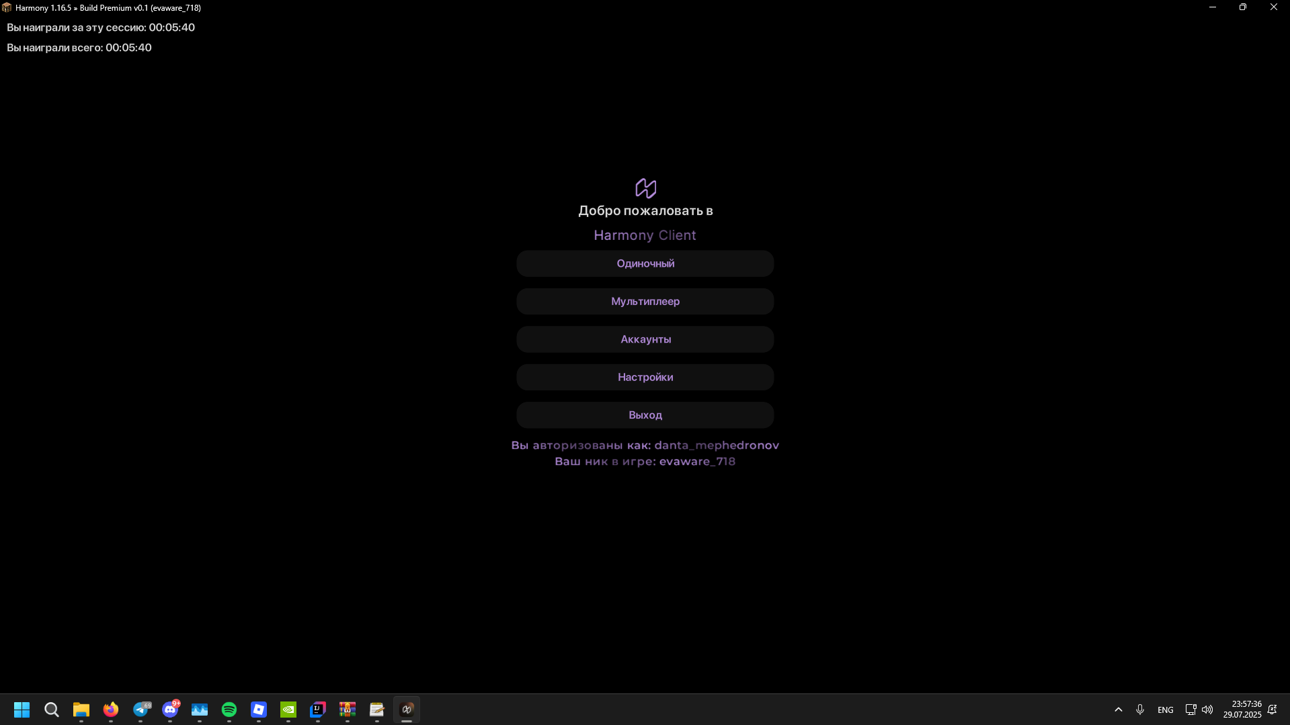Close the Harmony window
The width and height of the screenshot is (1290, 725).
(1274, 7)
